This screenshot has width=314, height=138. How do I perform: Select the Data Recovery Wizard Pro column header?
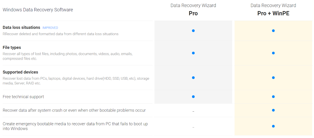click(193, 10)
